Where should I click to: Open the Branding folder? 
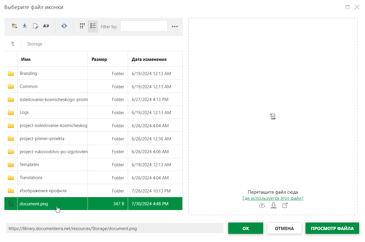point(28,73)
